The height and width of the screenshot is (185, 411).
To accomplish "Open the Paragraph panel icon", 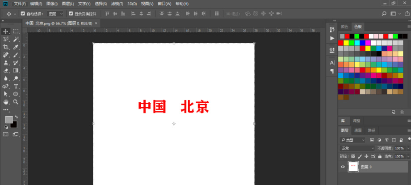I will [332, 71].
